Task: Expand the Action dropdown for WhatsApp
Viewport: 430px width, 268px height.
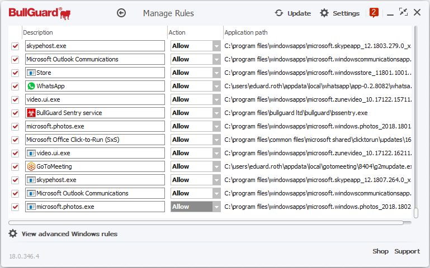Action: pyautogui.click(x=216, y=86)
